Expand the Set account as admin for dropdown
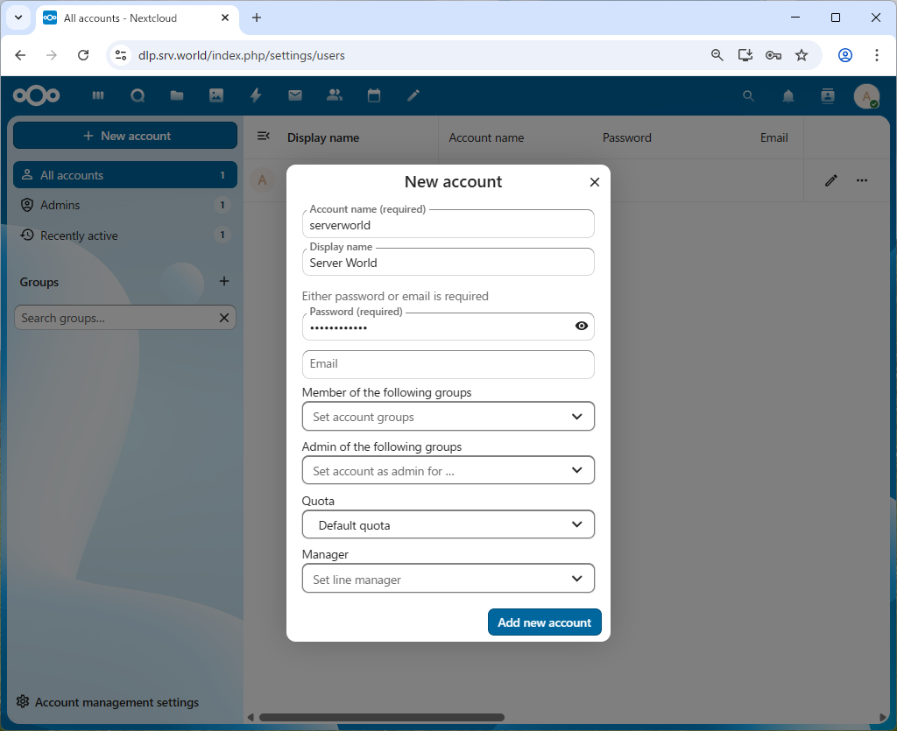 [x=448, y=470]
